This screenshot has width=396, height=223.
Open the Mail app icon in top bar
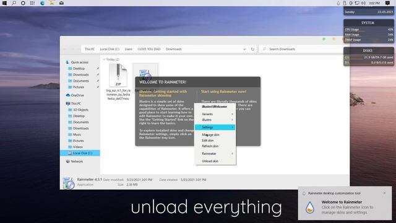pos(61,3)
